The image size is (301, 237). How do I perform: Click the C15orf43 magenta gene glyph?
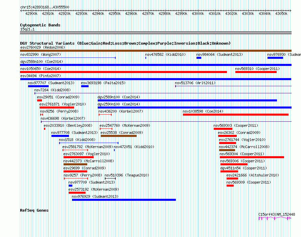click(275, 218)
